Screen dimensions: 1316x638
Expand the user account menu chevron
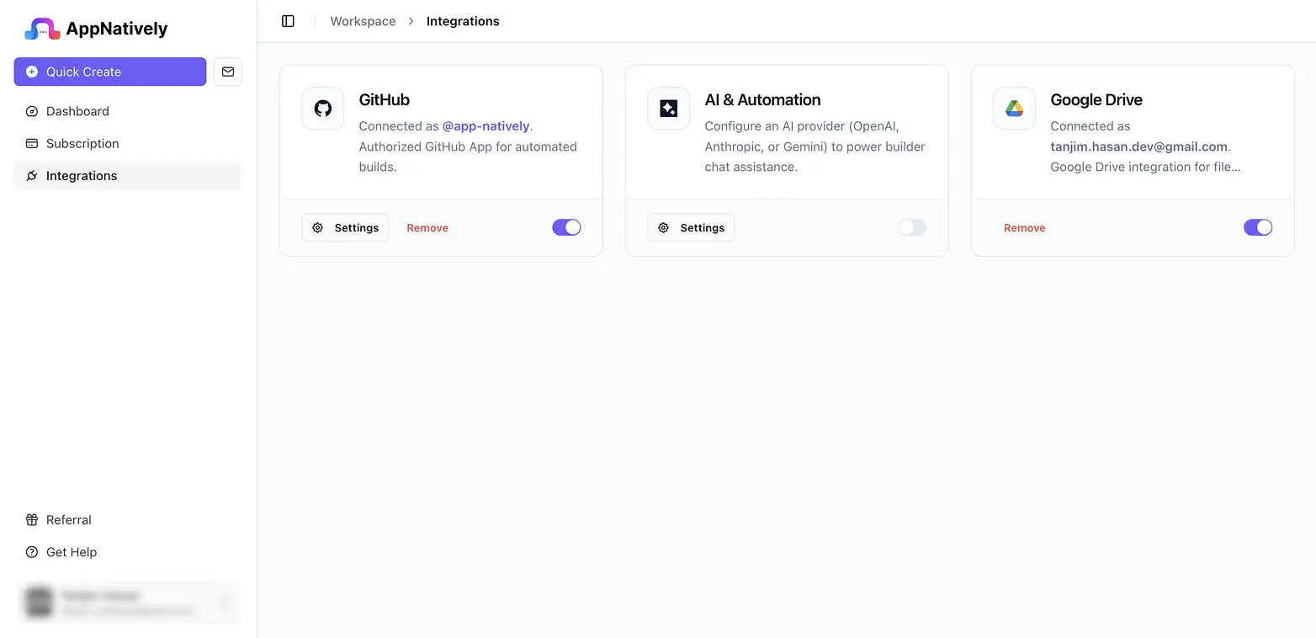pyautogui.click(x=224, y=602)
